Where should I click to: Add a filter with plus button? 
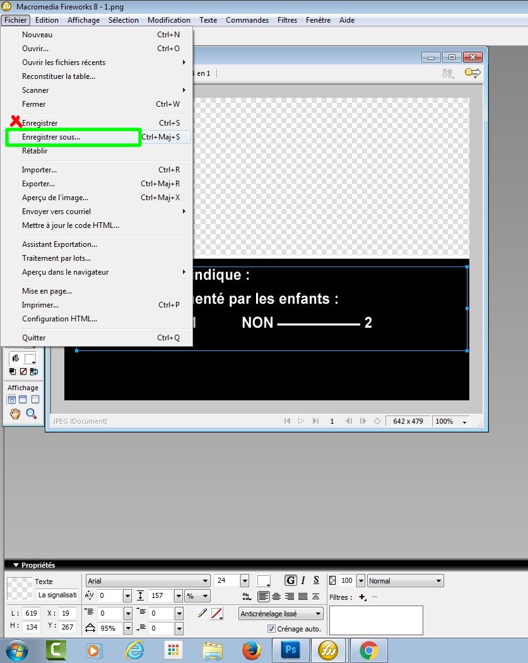pyautogui.click(x=363, y=597)
